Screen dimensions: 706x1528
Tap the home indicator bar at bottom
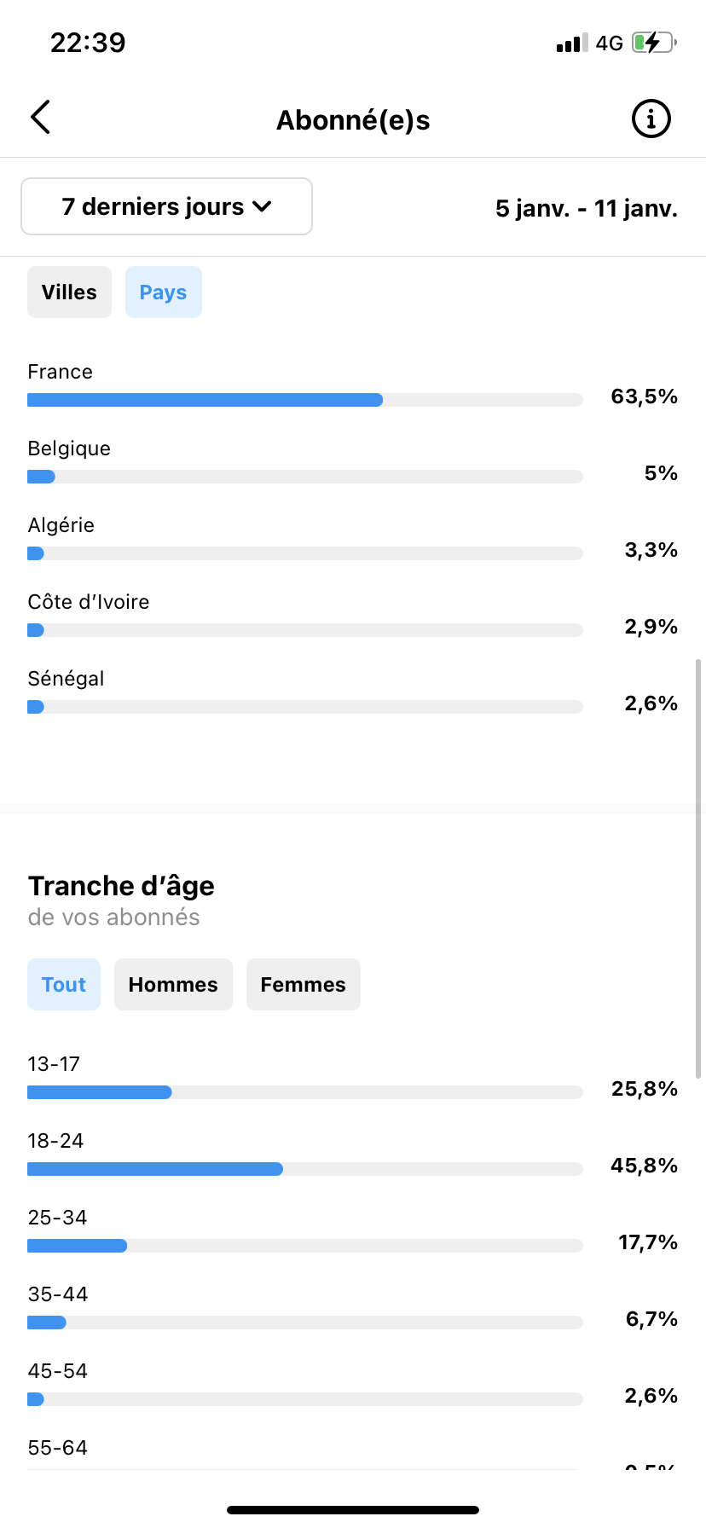pyautogui.click(x=353, y=1510)
